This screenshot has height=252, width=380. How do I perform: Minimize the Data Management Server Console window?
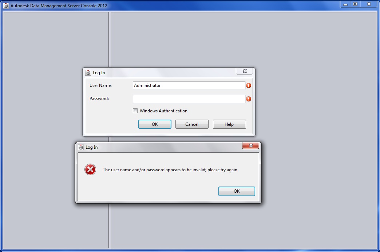(345, 4)
